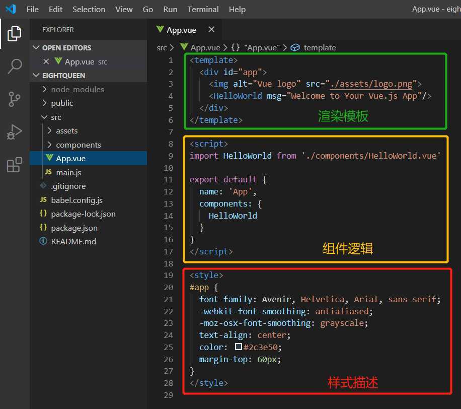The image size is (461, 409).
Task: Click line number 19 in the gutter
Action: 168,275
